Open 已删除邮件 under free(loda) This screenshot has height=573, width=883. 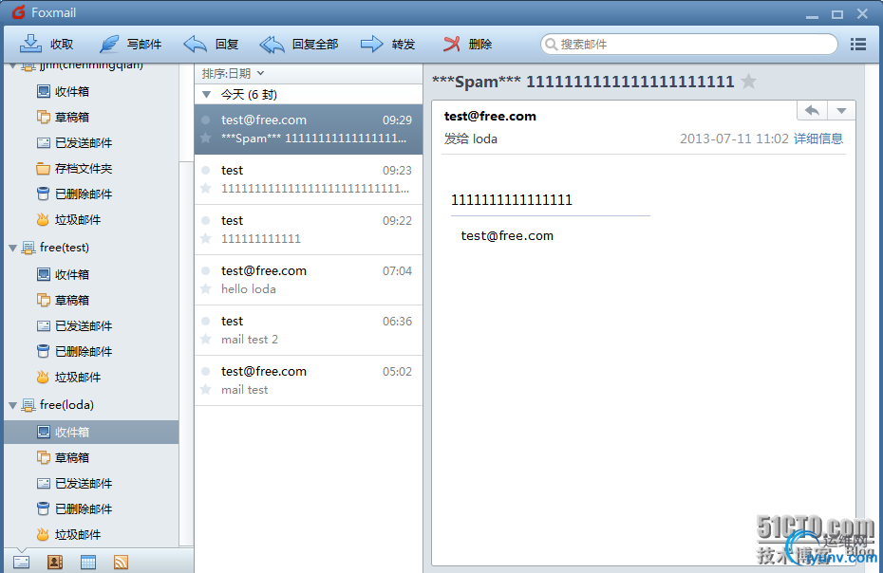point(74,508)
